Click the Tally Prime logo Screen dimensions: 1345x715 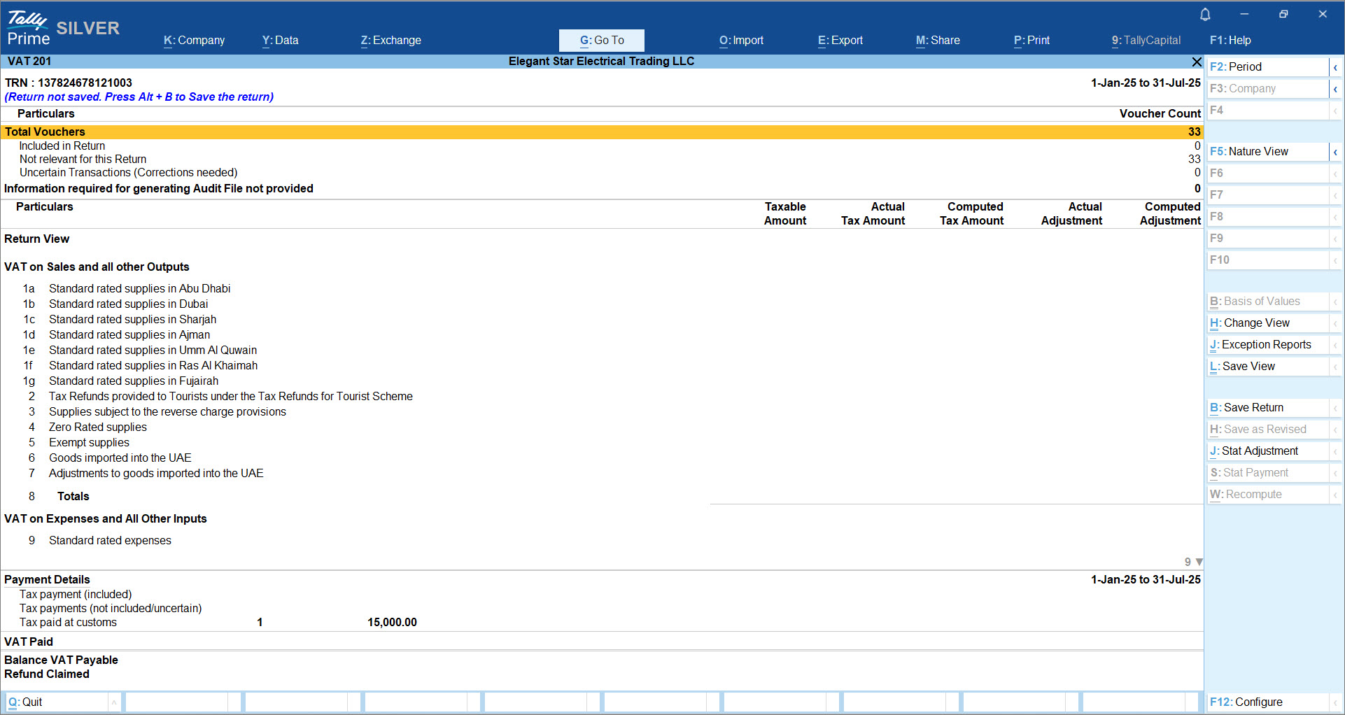click(28, 28)
